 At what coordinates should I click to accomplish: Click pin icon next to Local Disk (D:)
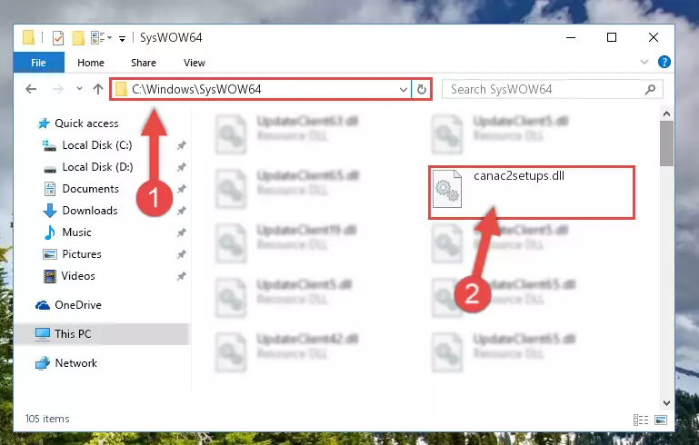[181, 167]
